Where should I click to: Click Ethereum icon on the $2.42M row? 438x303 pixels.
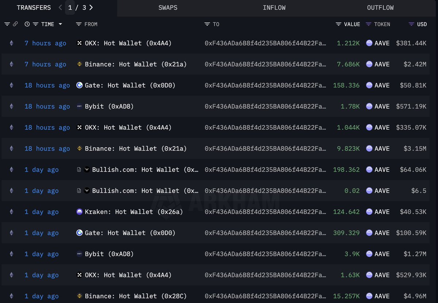(x=11, y=64)
